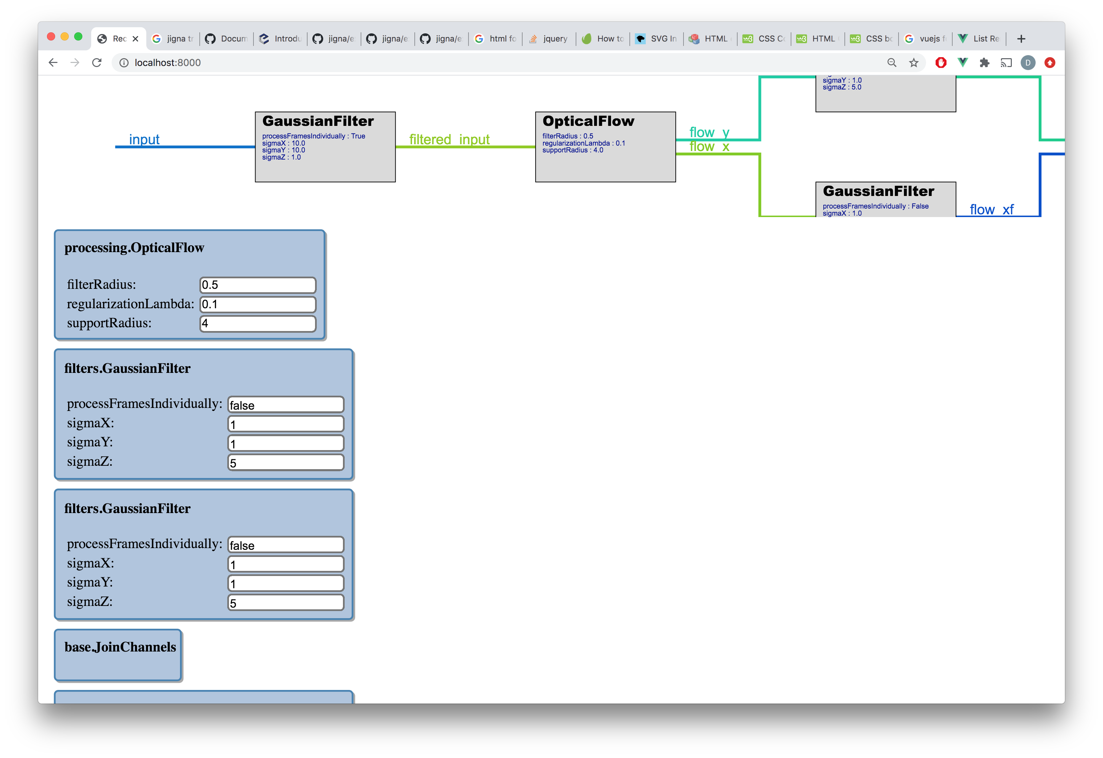Click the regularizationLambda input field
This screenshot has width=1103, height=758.
tap(258, 304)
